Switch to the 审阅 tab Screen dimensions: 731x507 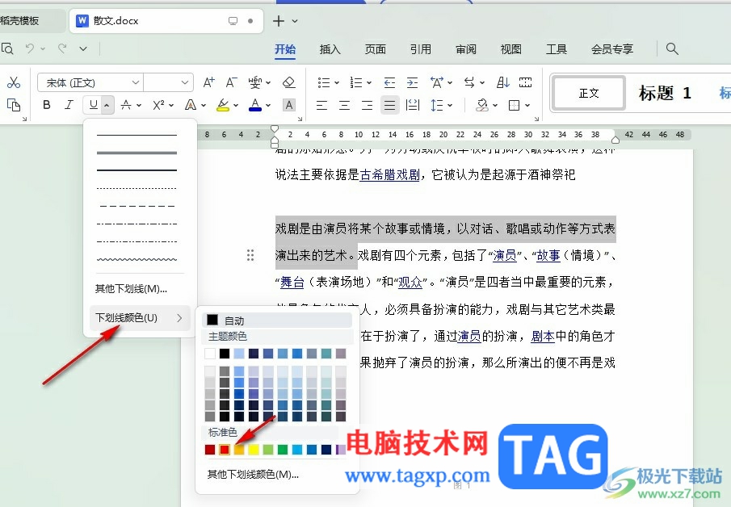466,49
